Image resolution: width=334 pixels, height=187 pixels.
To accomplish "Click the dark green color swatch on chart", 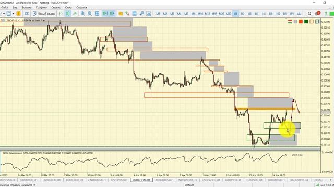I will click(306, 22).
